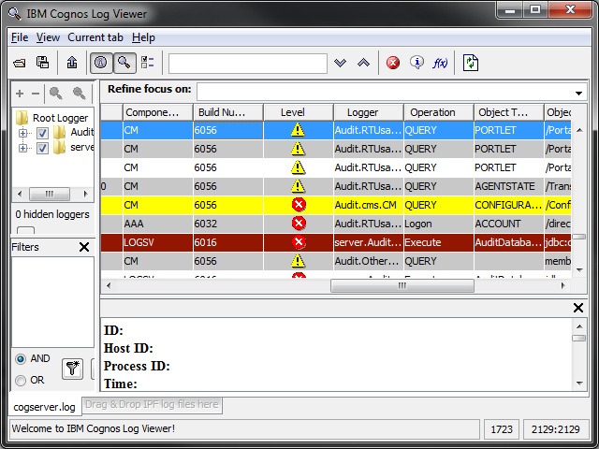Click the refresh document toolbar icon
The image size is (599, 449).
click(470, 63)
